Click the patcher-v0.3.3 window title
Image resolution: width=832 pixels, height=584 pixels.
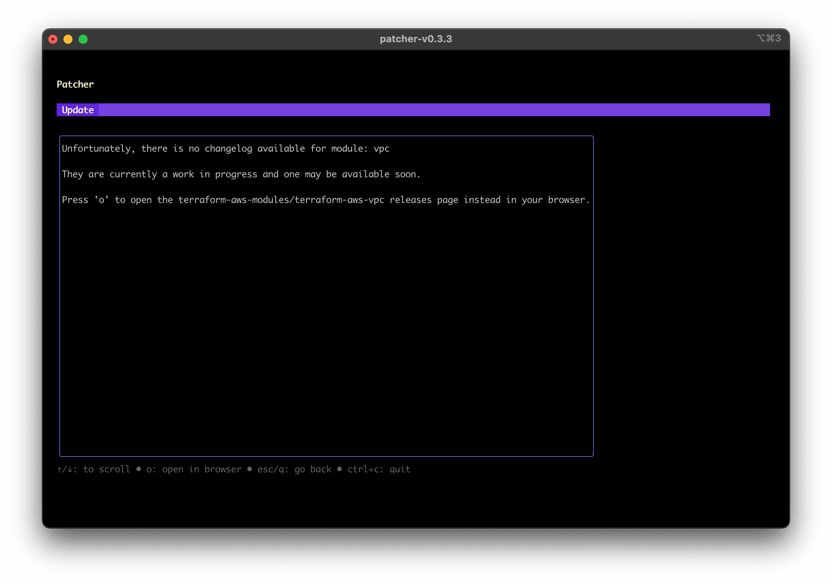(416, 39)
